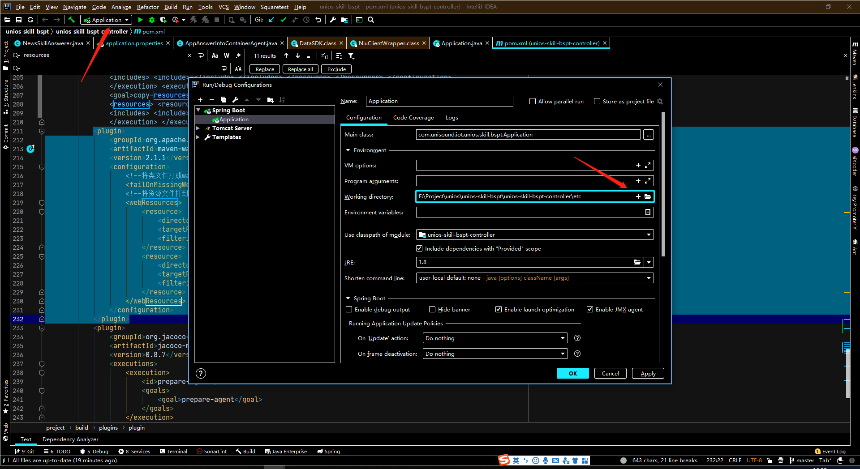Open the Refactor menu
The width and height of the screenshot is (860, 469).
pyautogui.click(x=148, y=7)
